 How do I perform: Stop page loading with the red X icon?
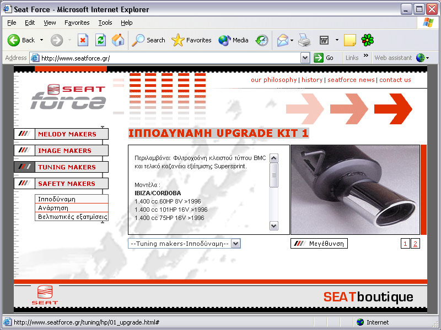click(83, 40)
